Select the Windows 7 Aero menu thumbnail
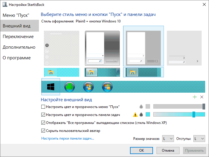 [102, 48]
